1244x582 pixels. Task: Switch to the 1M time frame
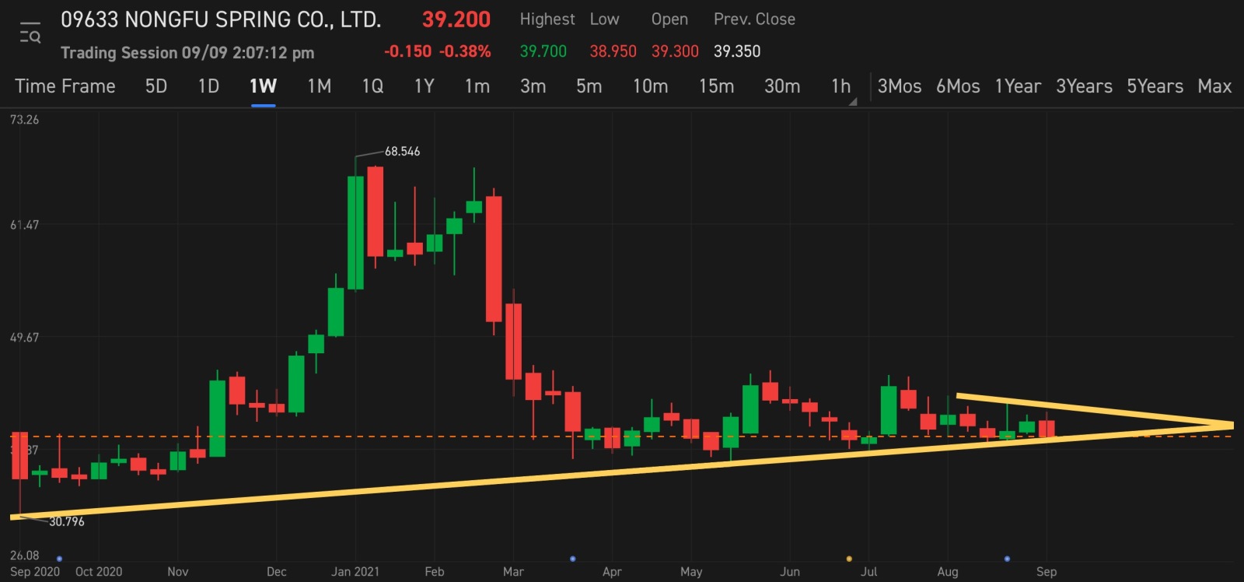click(x=319, y=86)
